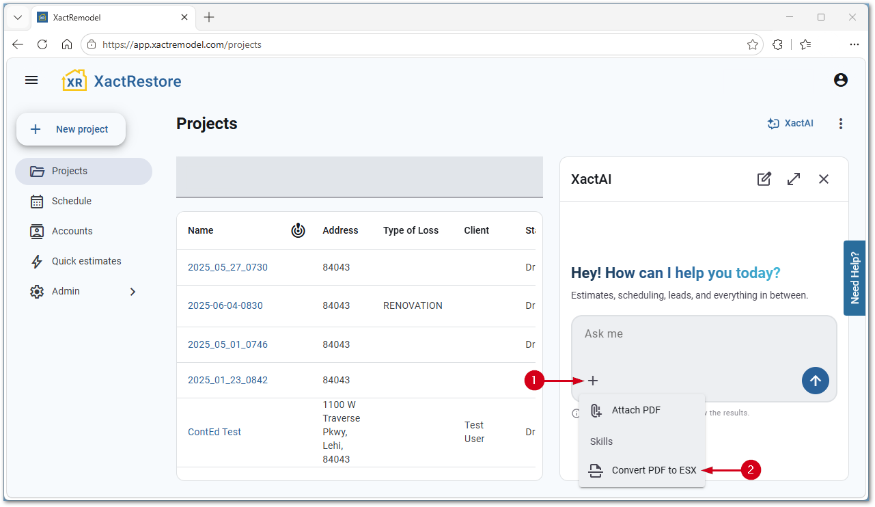Click the plus icon in Ask me box
The image size is (875, 507).
tap(593, 381)
